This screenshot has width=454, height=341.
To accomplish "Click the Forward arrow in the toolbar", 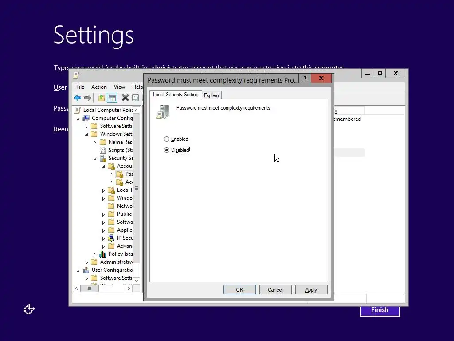I will tap(88, 98).
